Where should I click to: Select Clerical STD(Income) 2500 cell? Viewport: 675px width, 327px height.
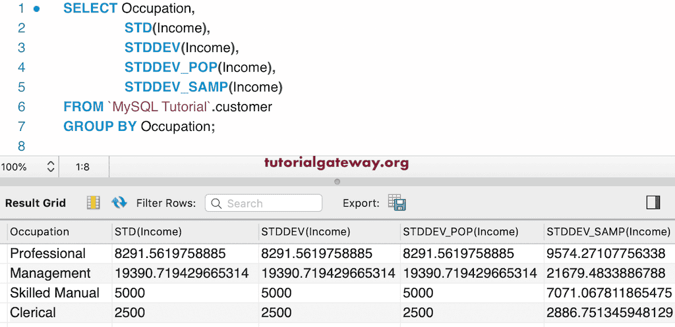click(185, 313)
